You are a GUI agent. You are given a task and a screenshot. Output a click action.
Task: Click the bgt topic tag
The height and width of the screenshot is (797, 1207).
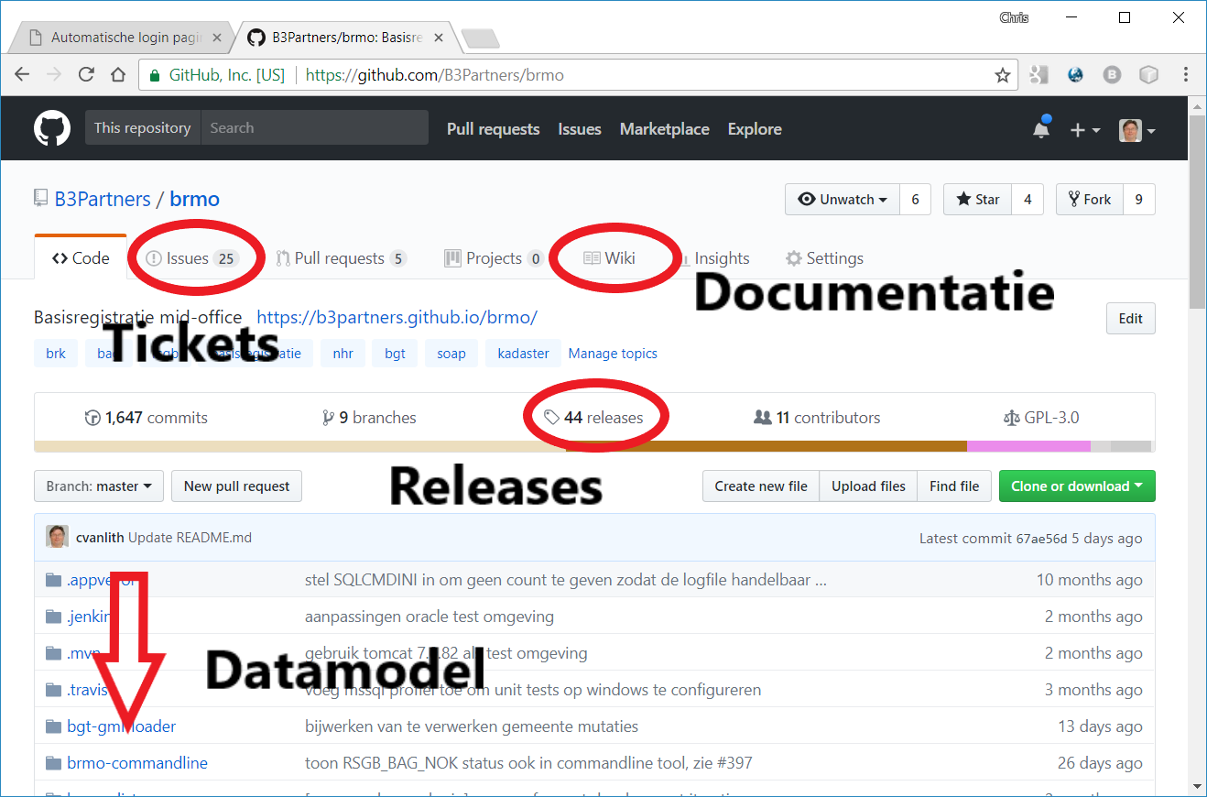[395, 354]
